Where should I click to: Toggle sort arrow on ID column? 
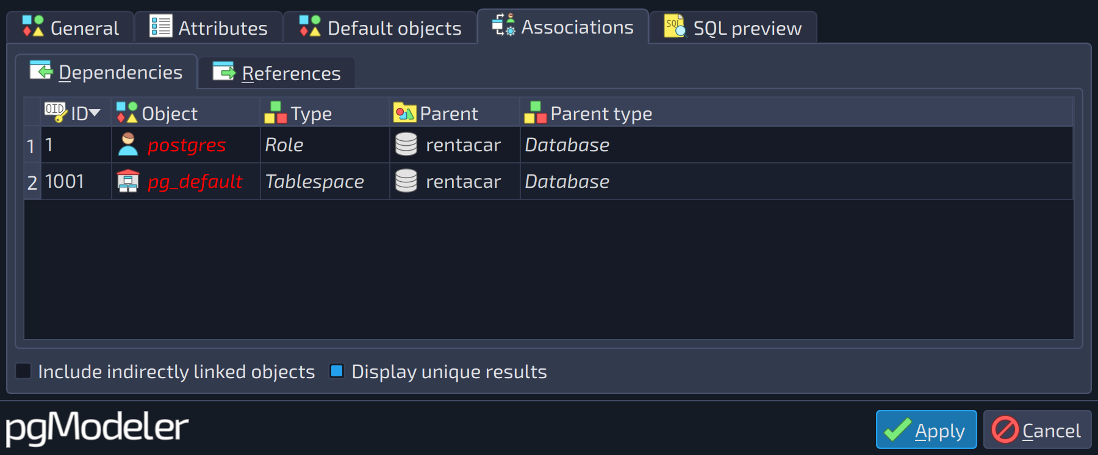[95, 113]
